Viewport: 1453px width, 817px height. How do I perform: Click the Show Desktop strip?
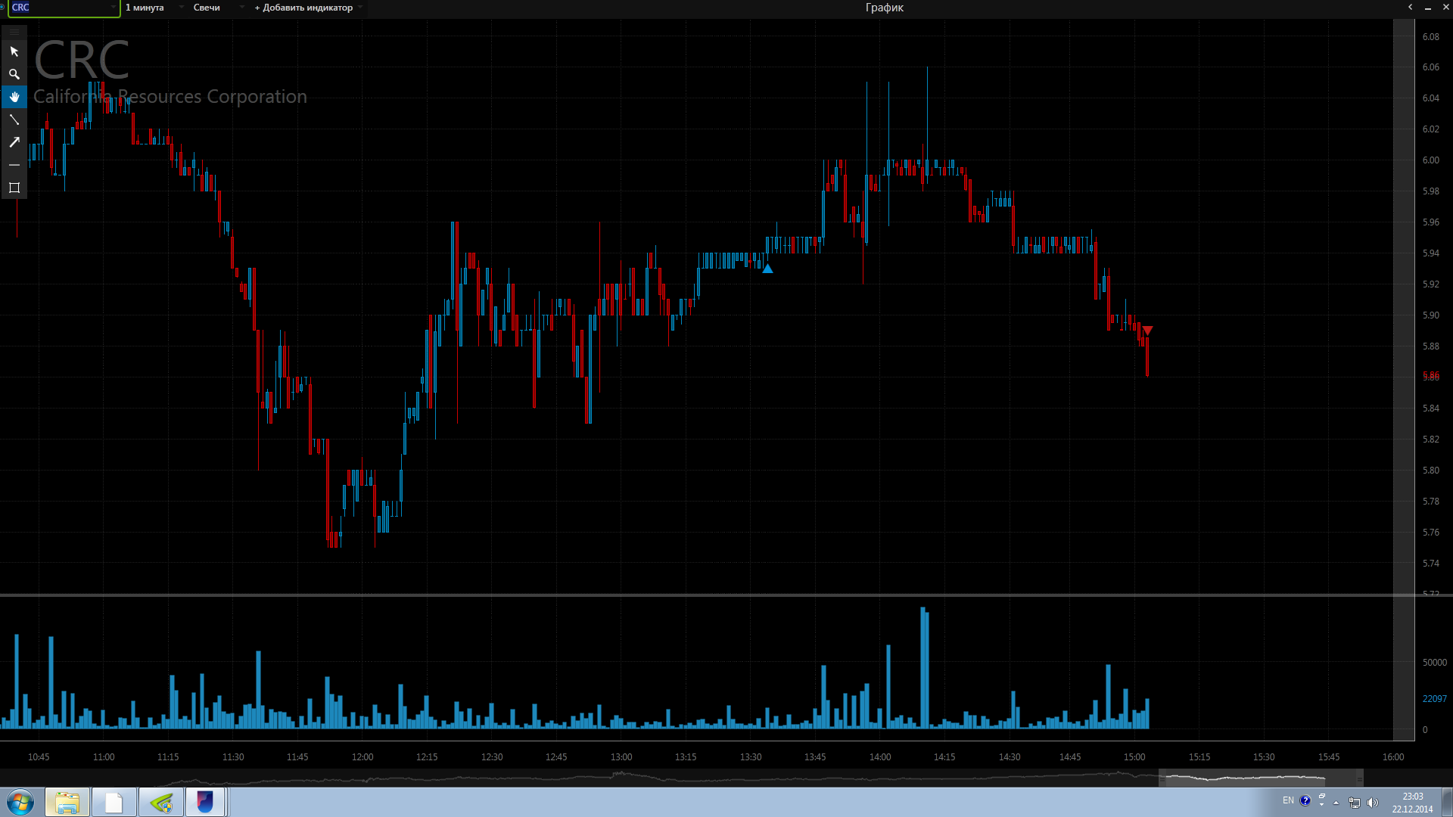coord(1447,802)
